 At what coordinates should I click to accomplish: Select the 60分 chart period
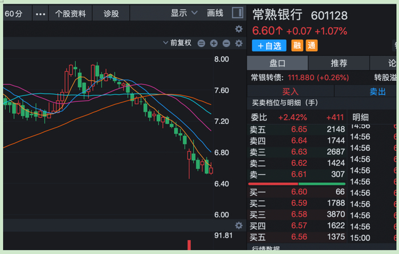point(13,14)
